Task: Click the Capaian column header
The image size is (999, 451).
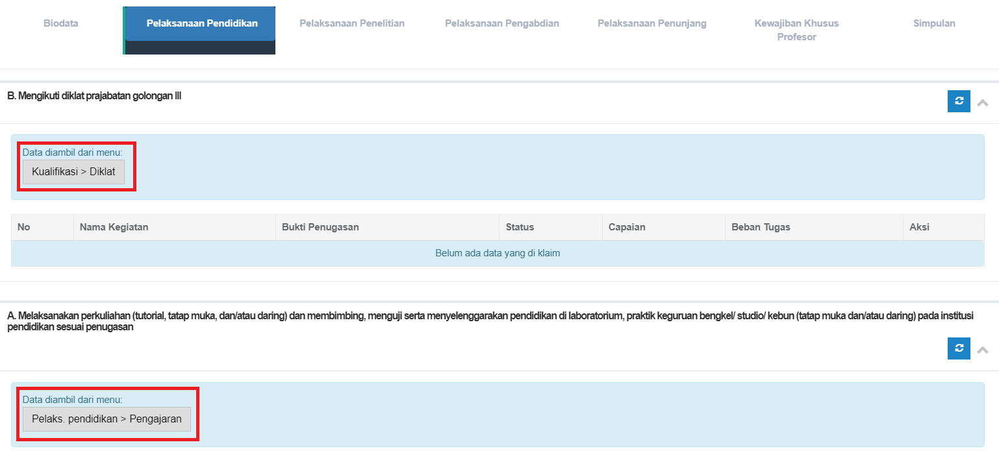Action: [x=663, y=227]
